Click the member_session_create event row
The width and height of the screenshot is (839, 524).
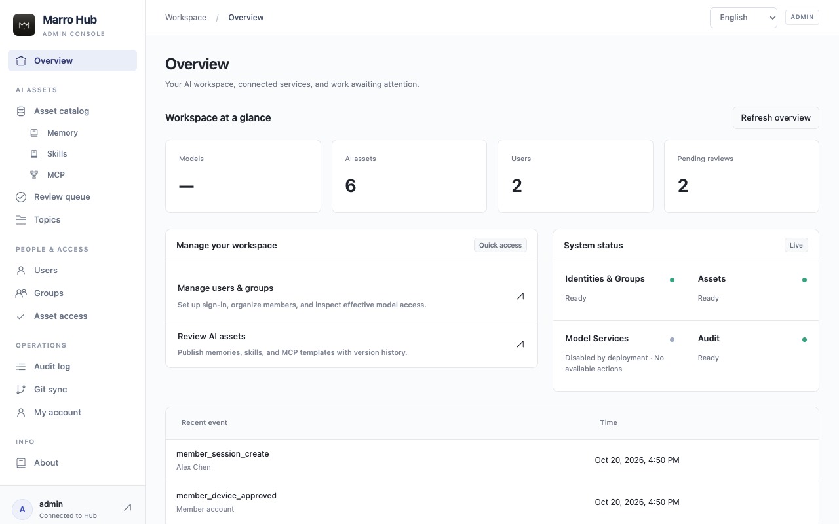(x=492, y=460)
